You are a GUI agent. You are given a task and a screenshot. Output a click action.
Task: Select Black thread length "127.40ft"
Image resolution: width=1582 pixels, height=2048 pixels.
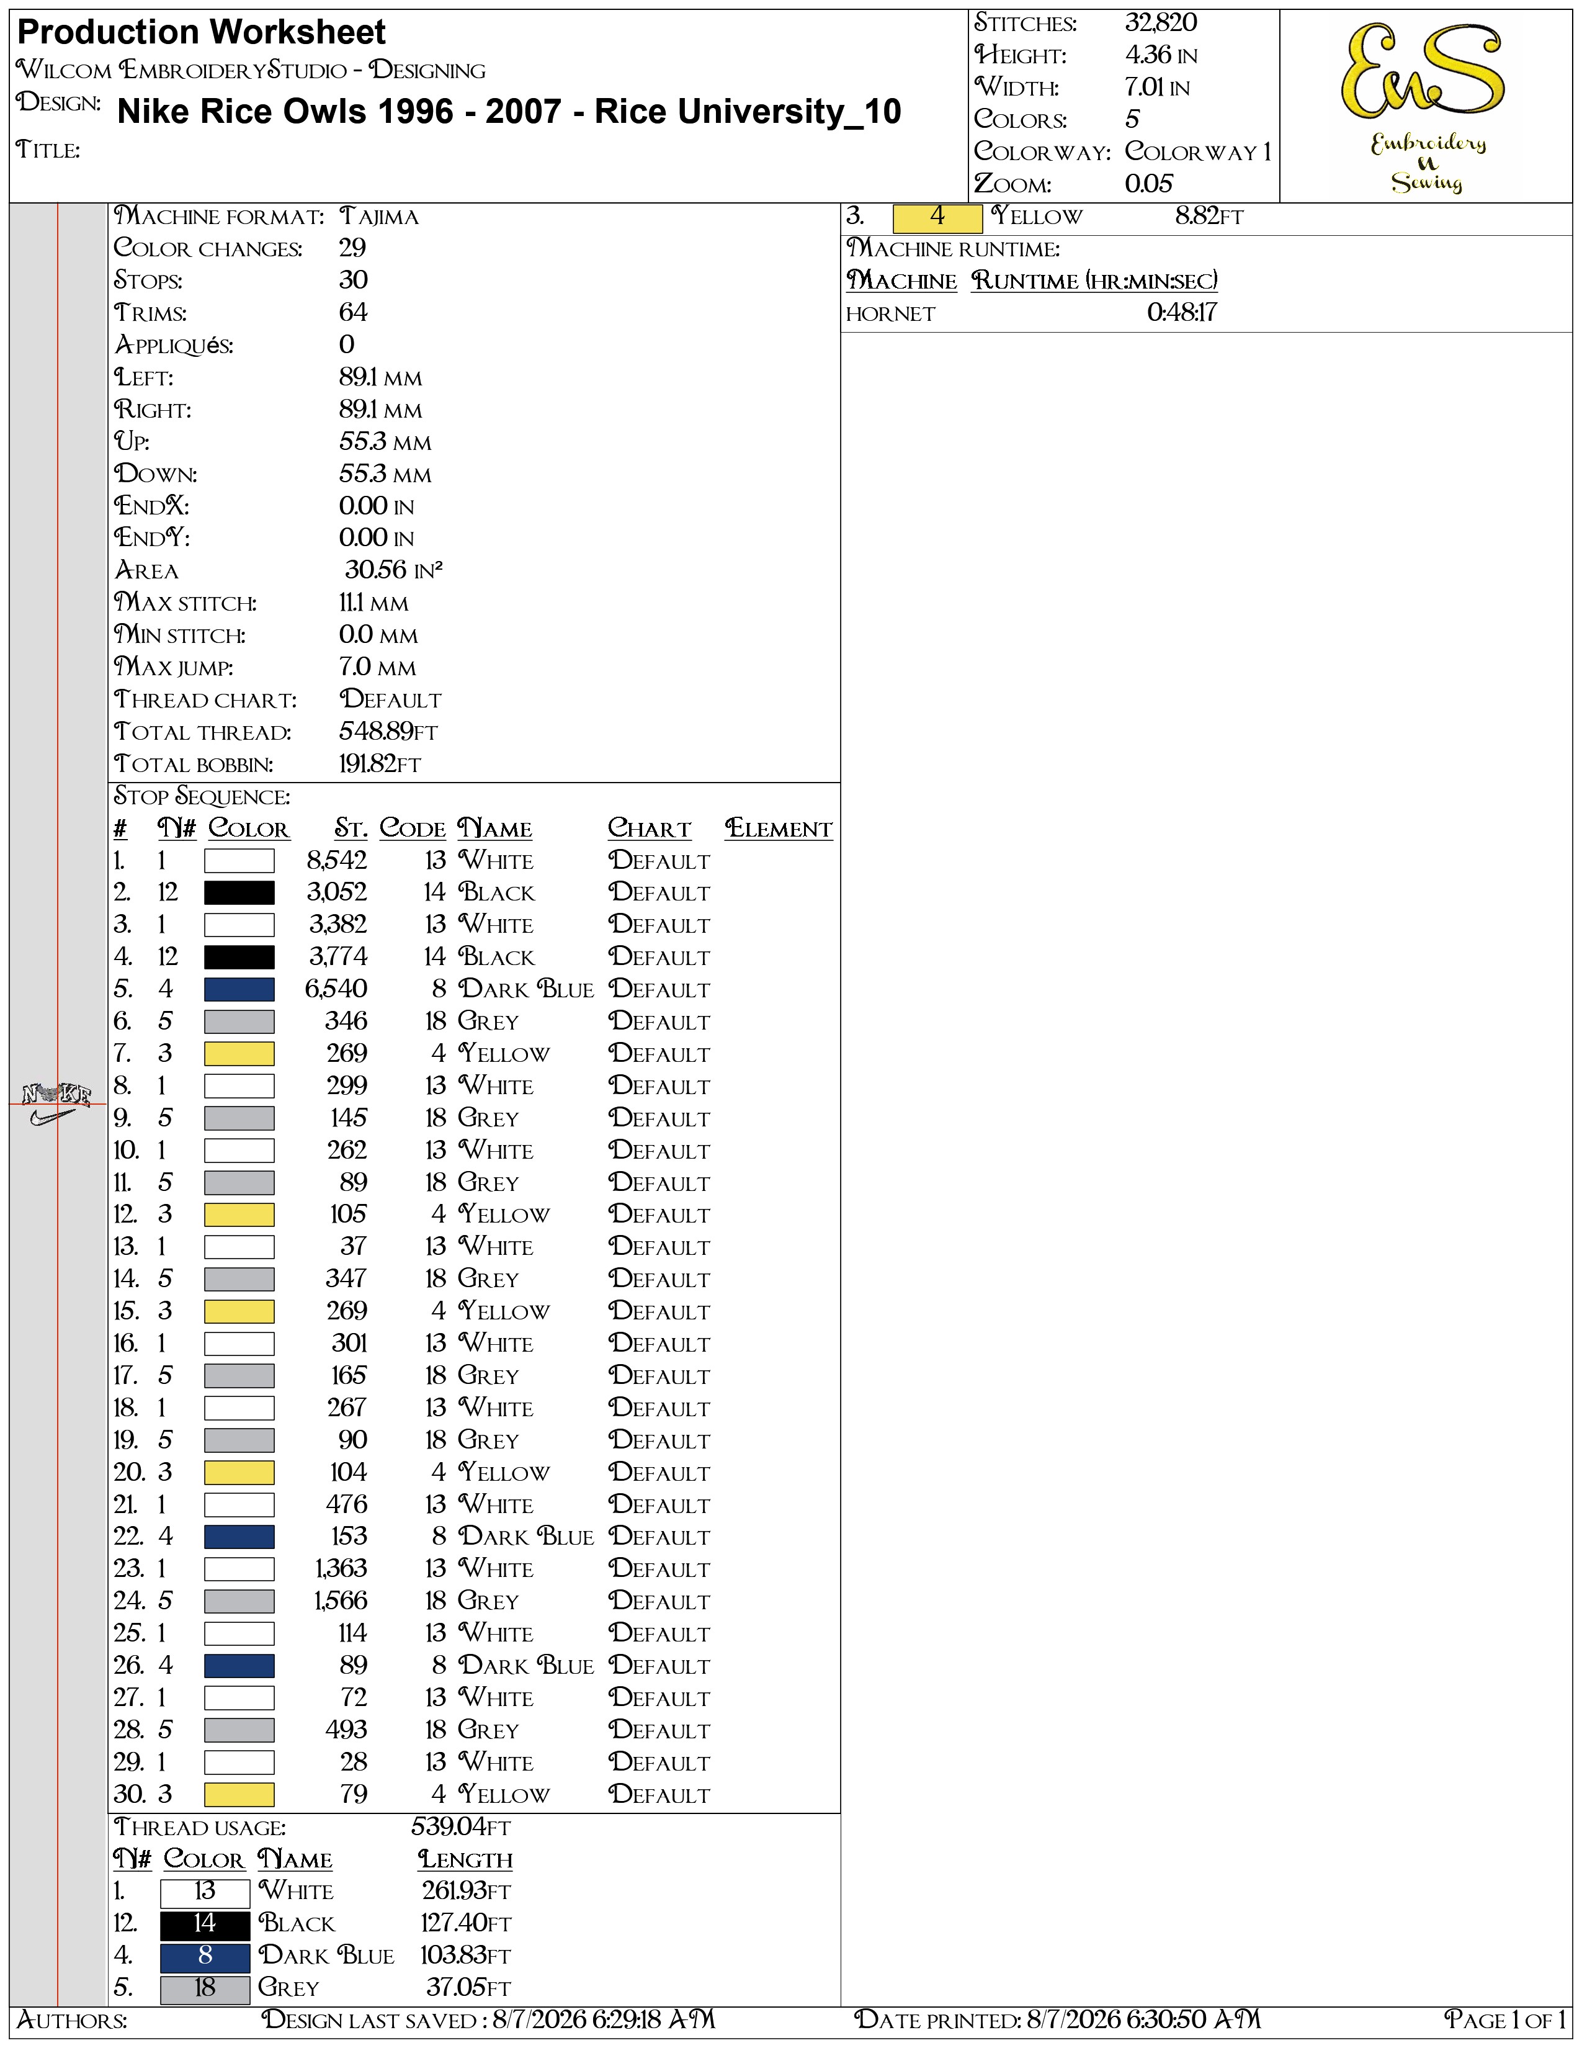[x=466, y=1923]
